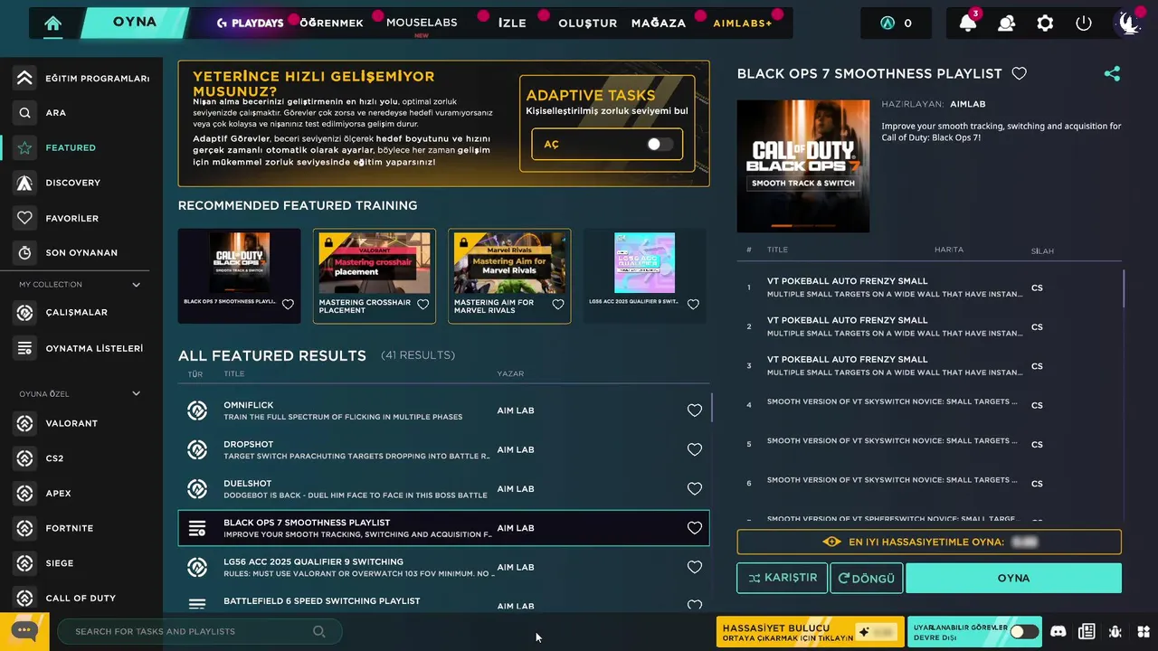Open the notifications bell
Image resolution: width=1158 pixels, height=651 pixels.
pos(968,24)
